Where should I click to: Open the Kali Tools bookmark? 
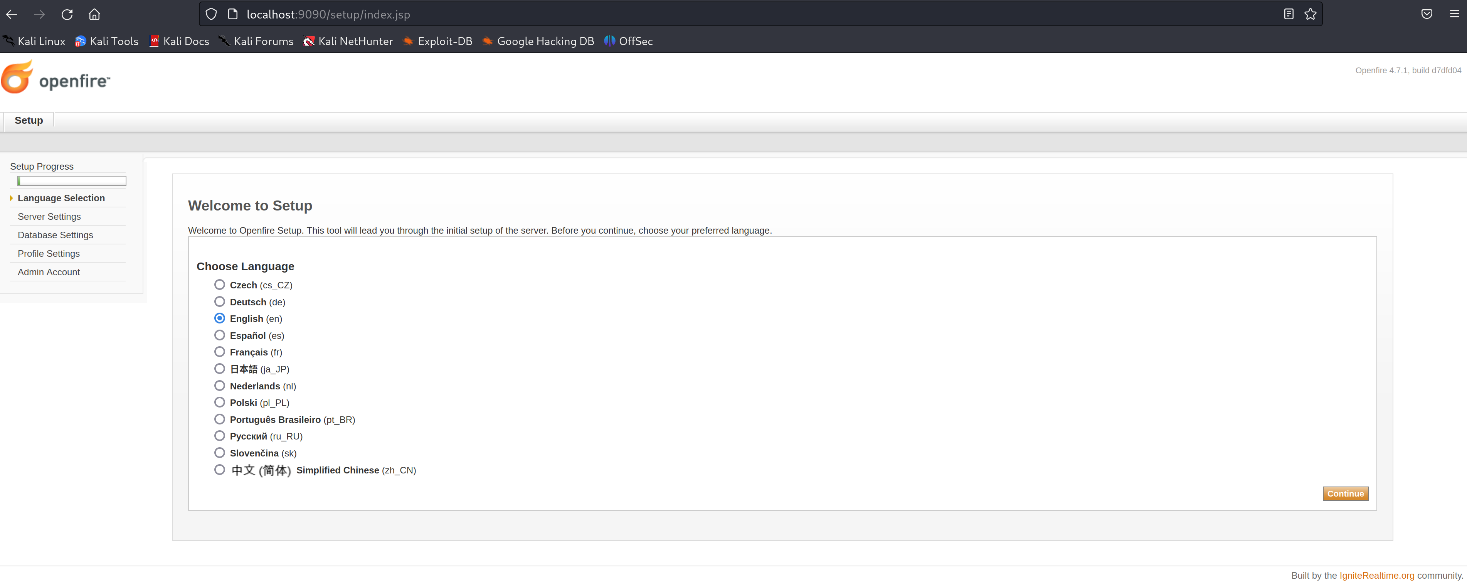pyautogui.click(x=106, y=41)
